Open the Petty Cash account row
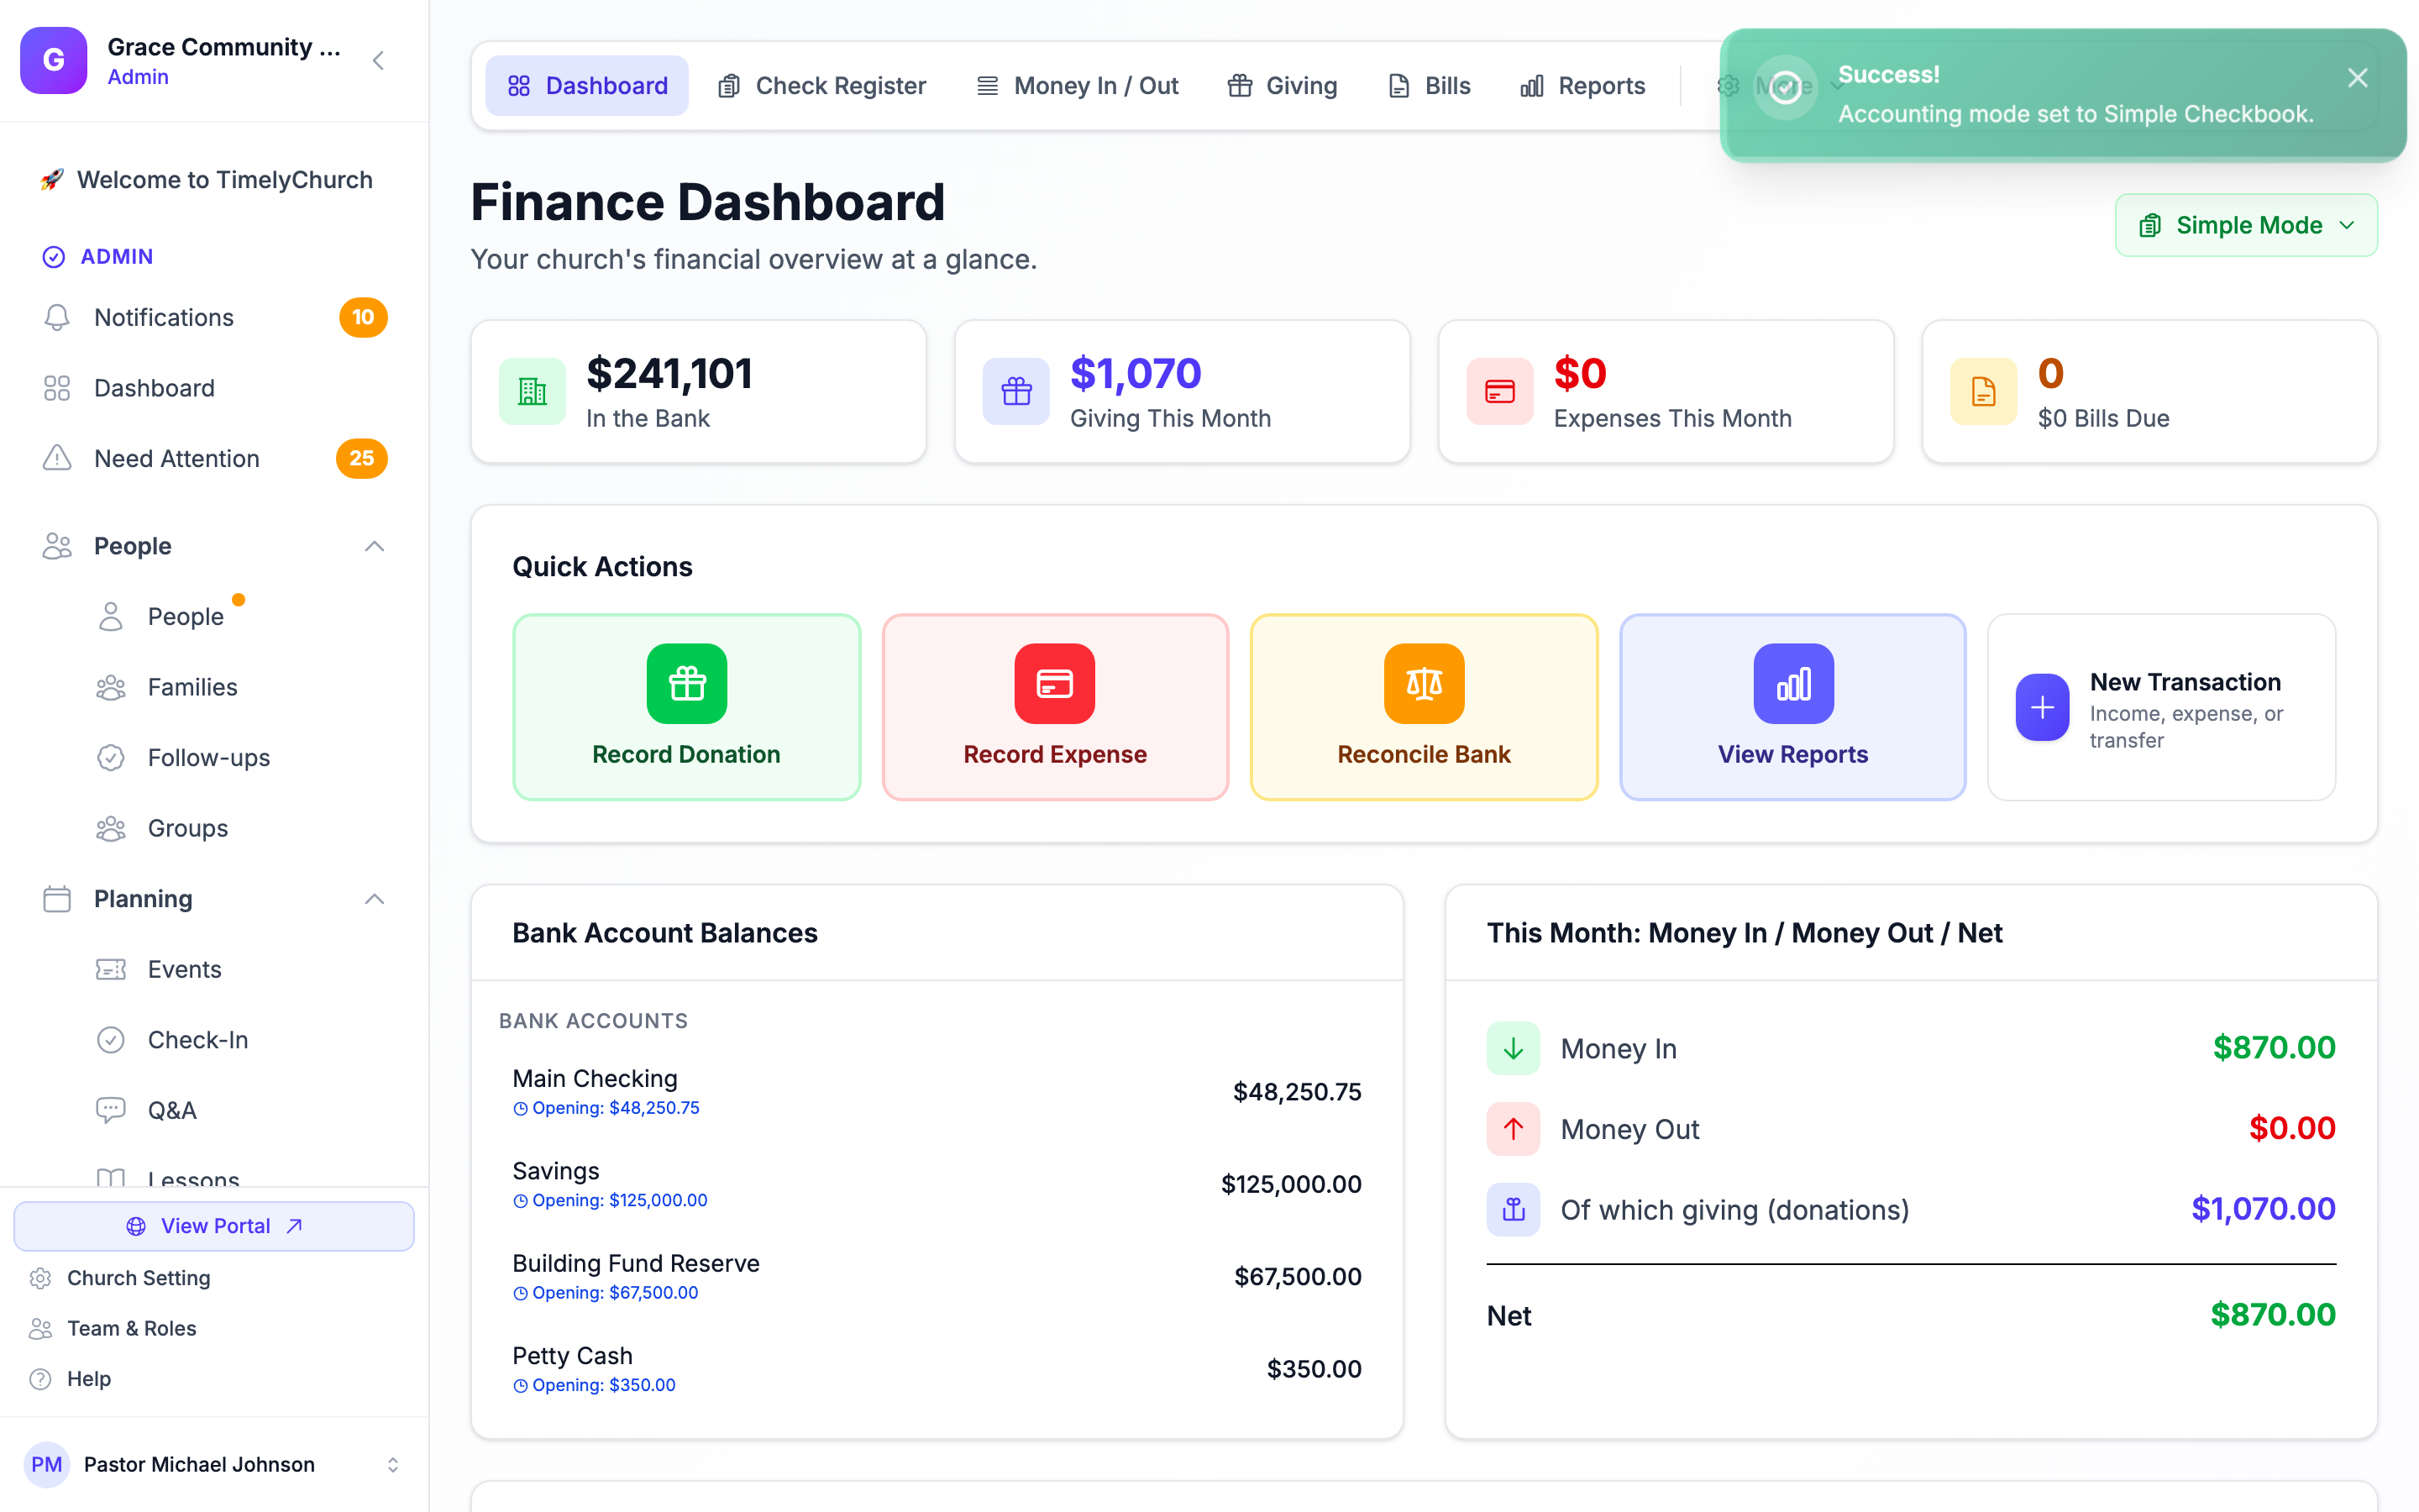This screenshot has width=2419, height=1512. (937, 1369)
